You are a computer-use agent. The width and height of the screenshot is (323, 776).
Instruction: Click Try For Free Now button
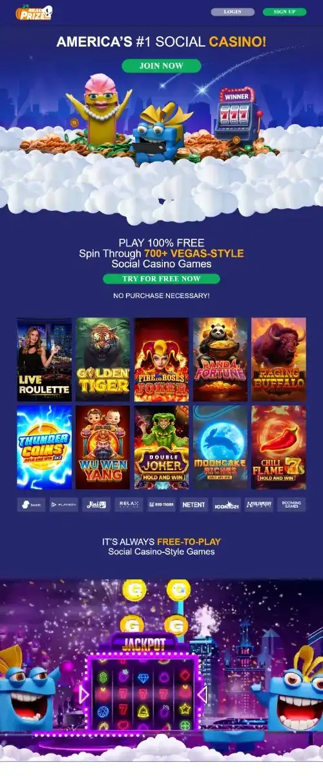161,279
